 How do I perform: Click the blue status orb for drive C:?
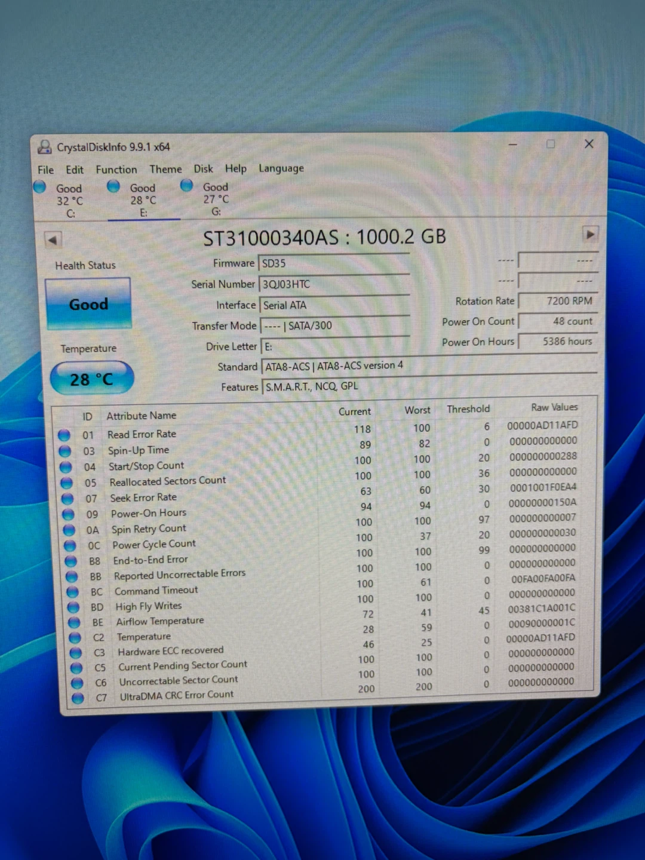pos(40,187)
